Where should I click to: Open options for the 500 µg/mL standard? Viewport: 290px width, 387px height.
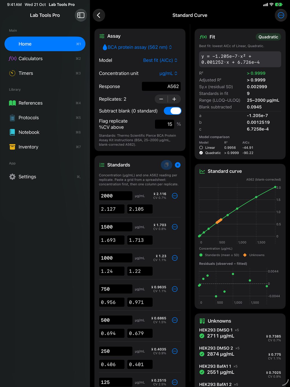(175, 320)
